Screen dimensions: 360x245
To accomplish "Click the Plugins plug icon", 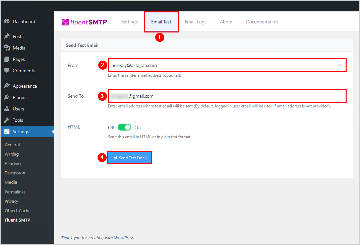I will coord(7,97).
